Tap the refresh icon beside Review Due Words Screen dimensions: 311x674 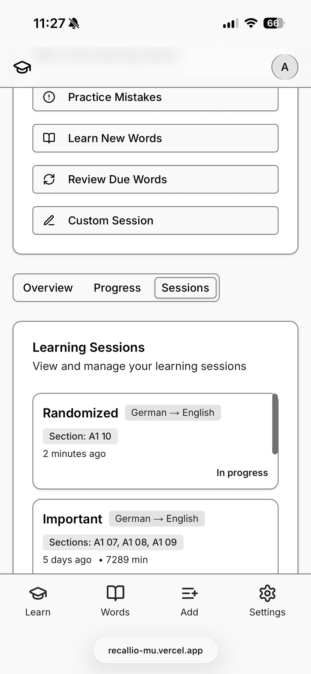[x=49, y=179]
